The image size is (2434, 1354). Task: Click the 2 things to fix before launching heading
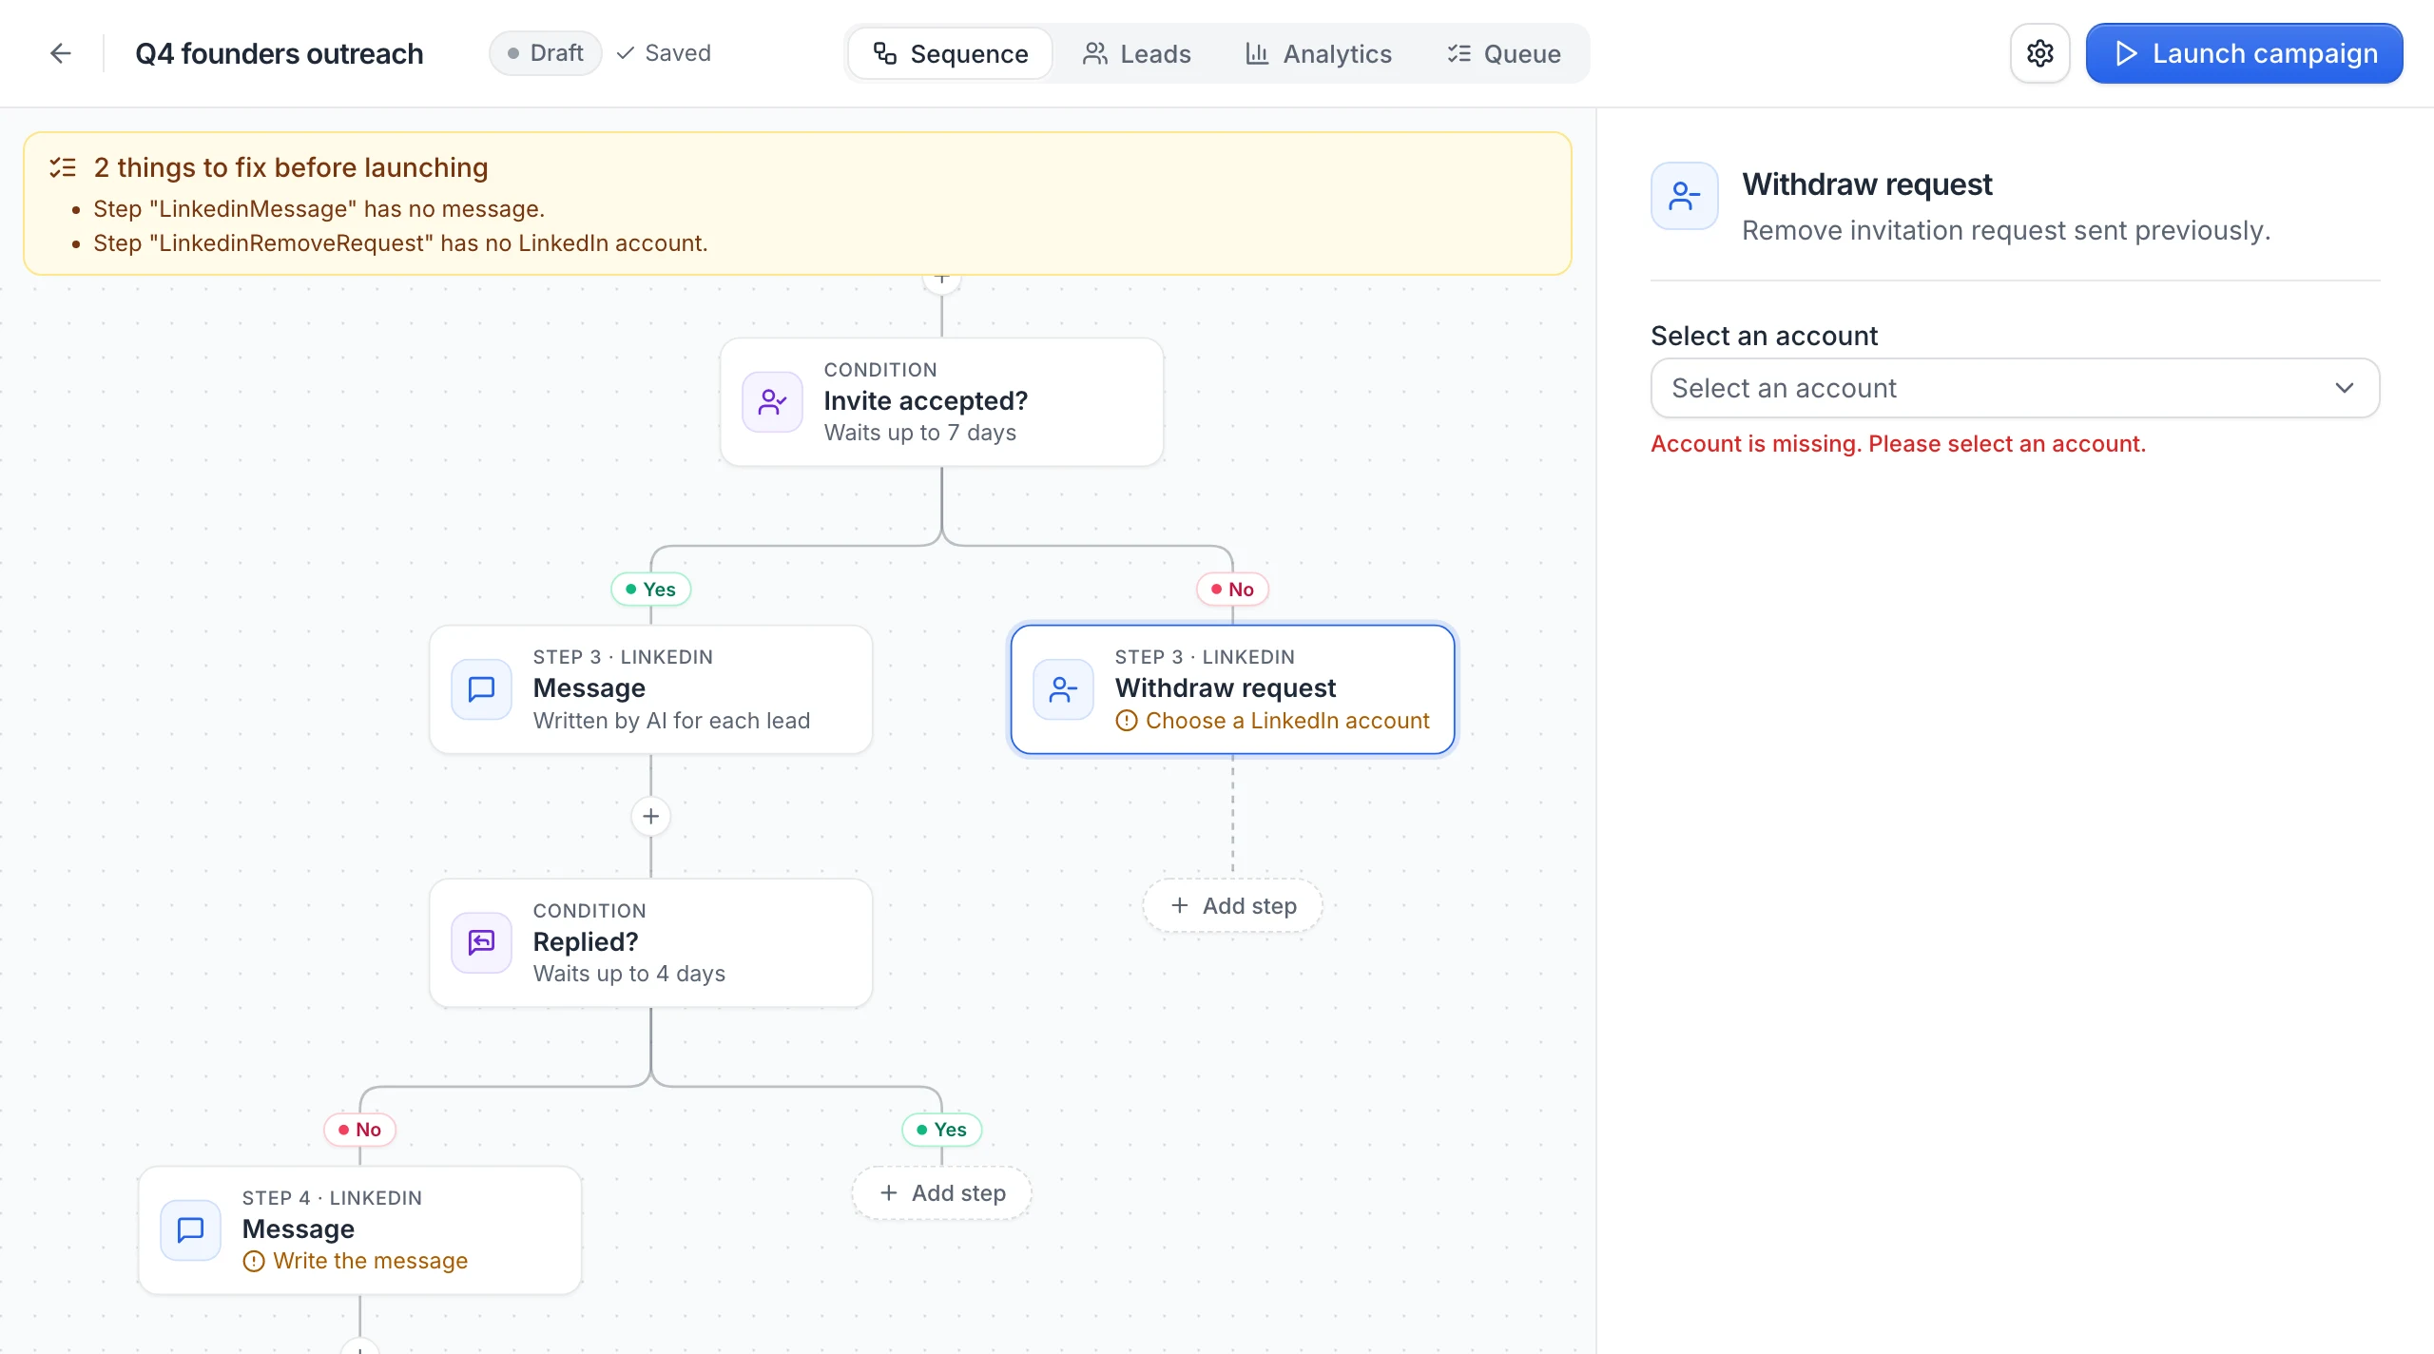tap(291, 167)
